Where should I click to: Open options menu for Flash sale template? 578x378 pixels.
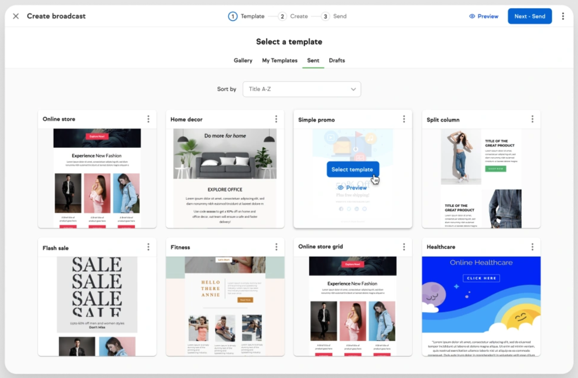148,247
